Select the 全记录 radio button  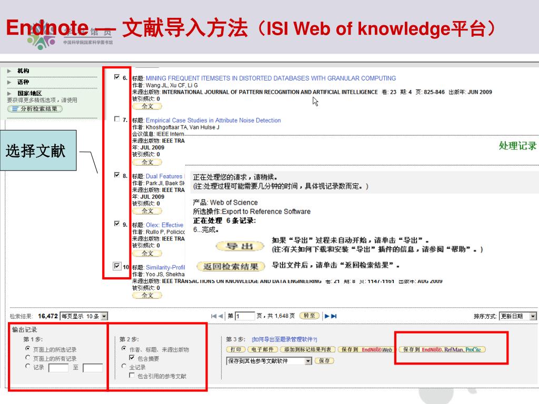(124, 366)
